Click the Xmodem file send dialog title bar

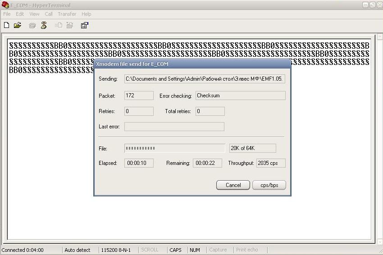192,64
